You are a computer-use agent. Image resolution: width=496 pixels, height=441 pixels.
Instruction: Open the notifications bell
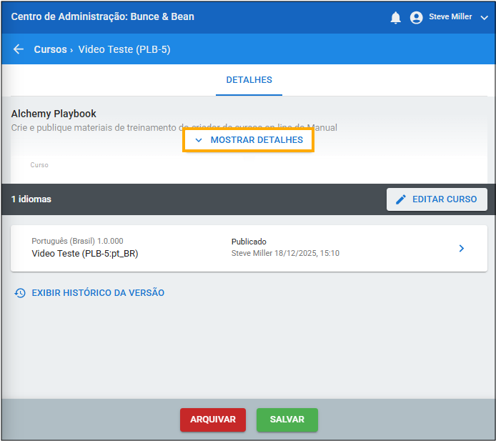395,18
